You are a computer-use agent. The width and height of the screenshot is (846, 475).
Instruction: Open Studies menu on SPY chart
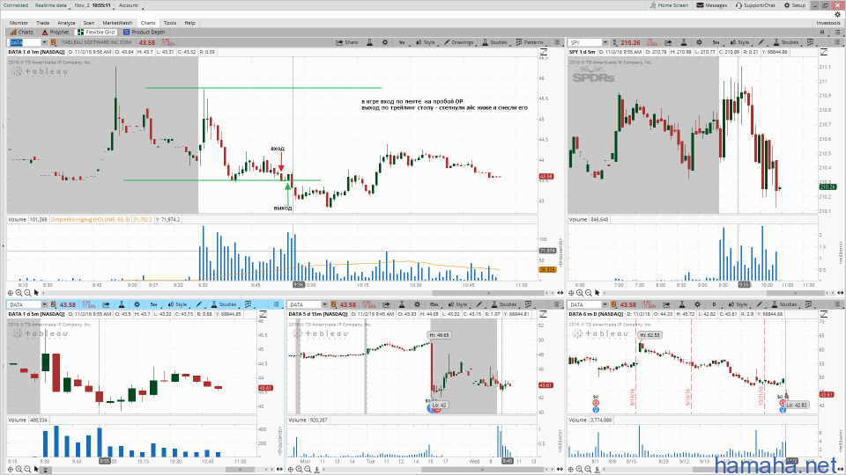coord(786,42)
